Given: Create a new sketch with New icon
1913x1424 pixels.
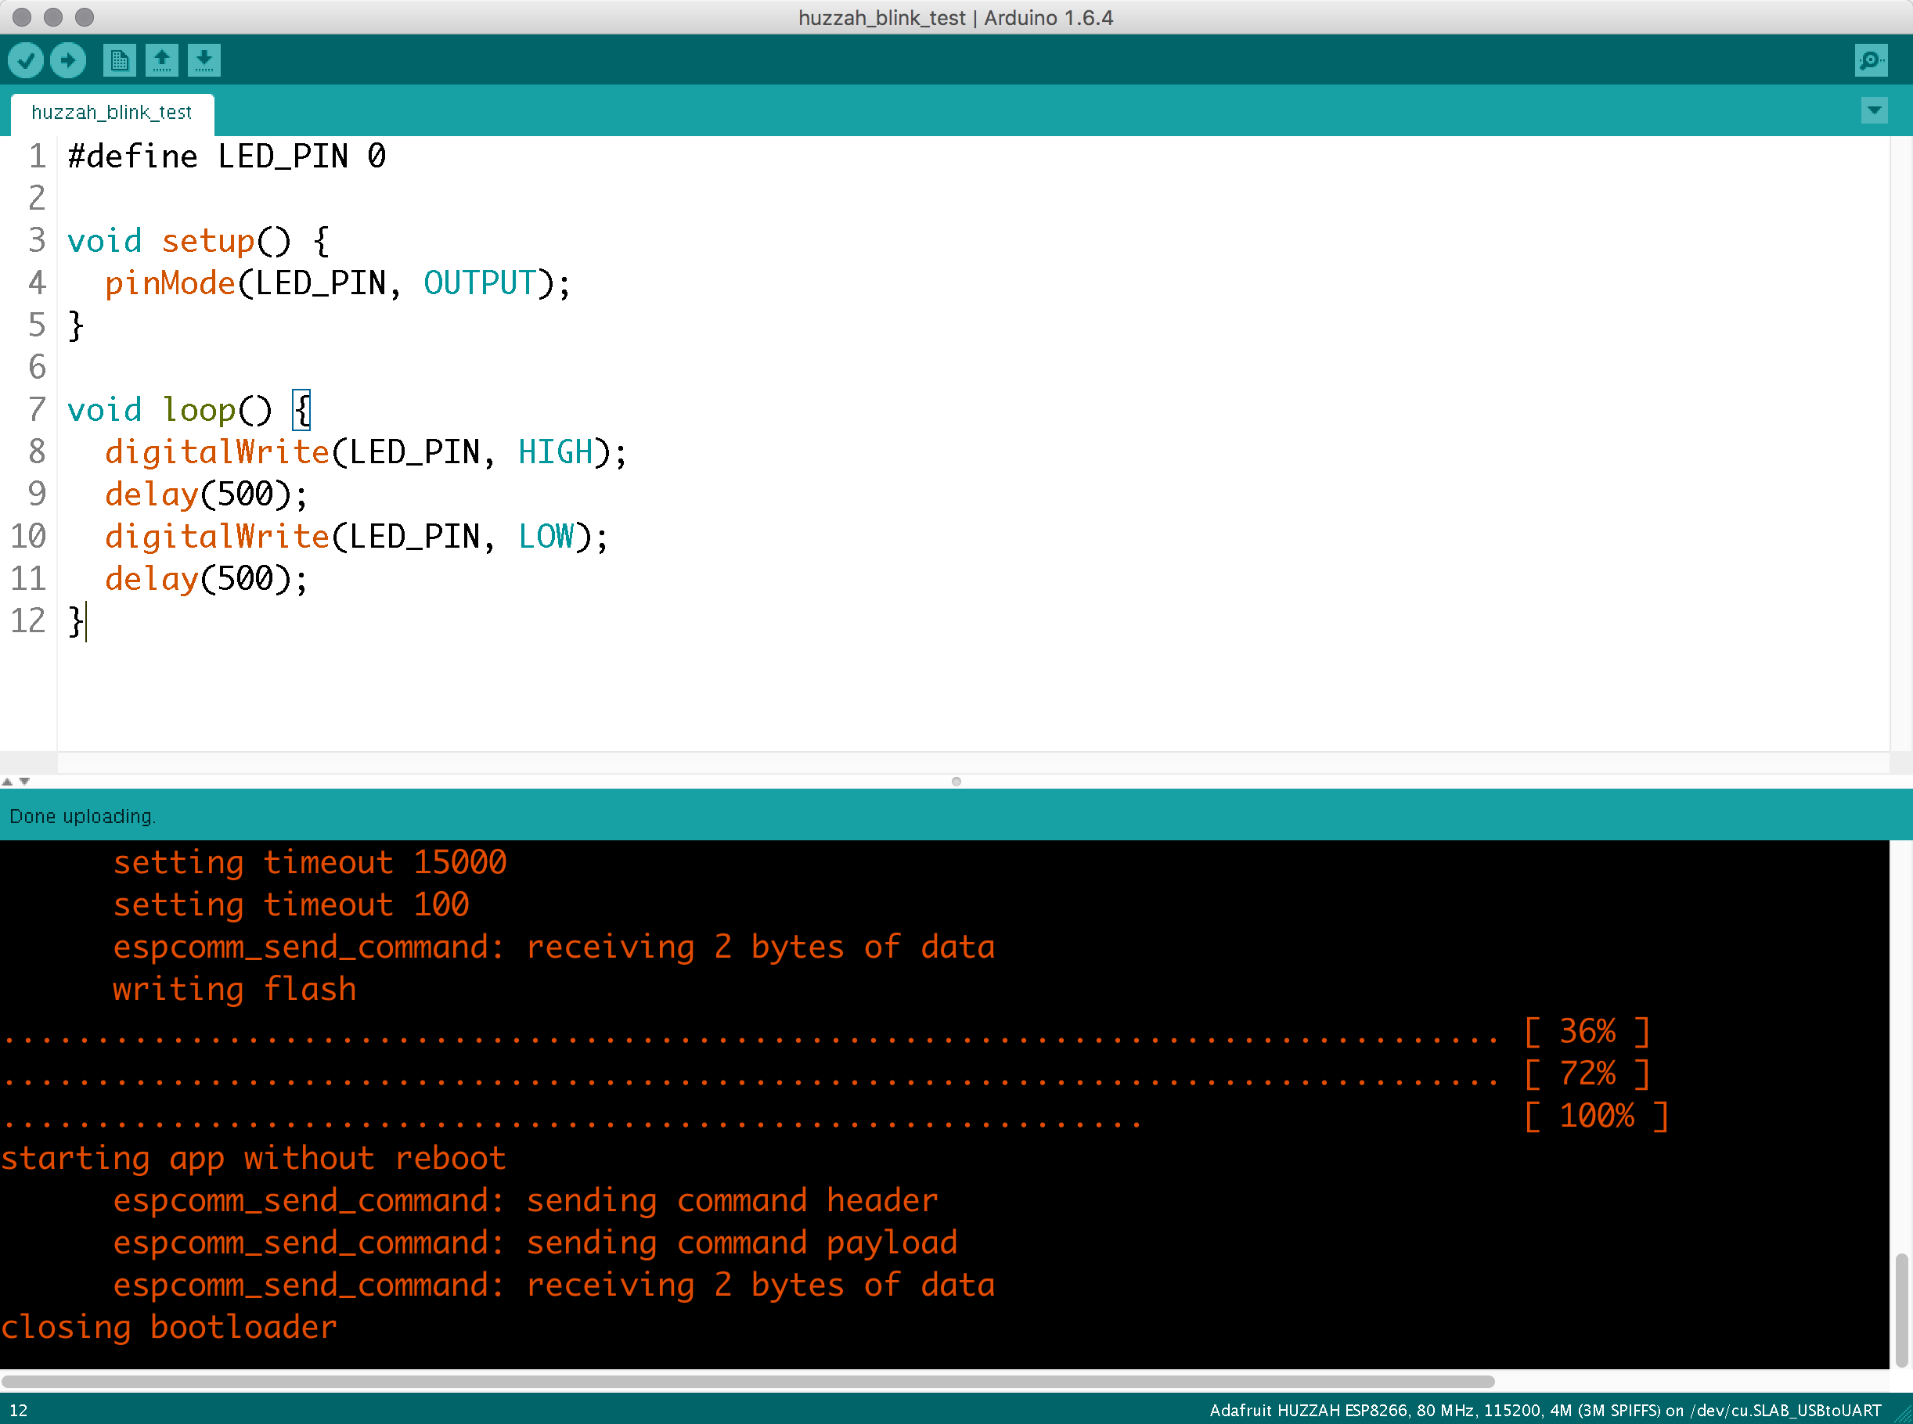Looking at the screenshot, I should (119, 60).
